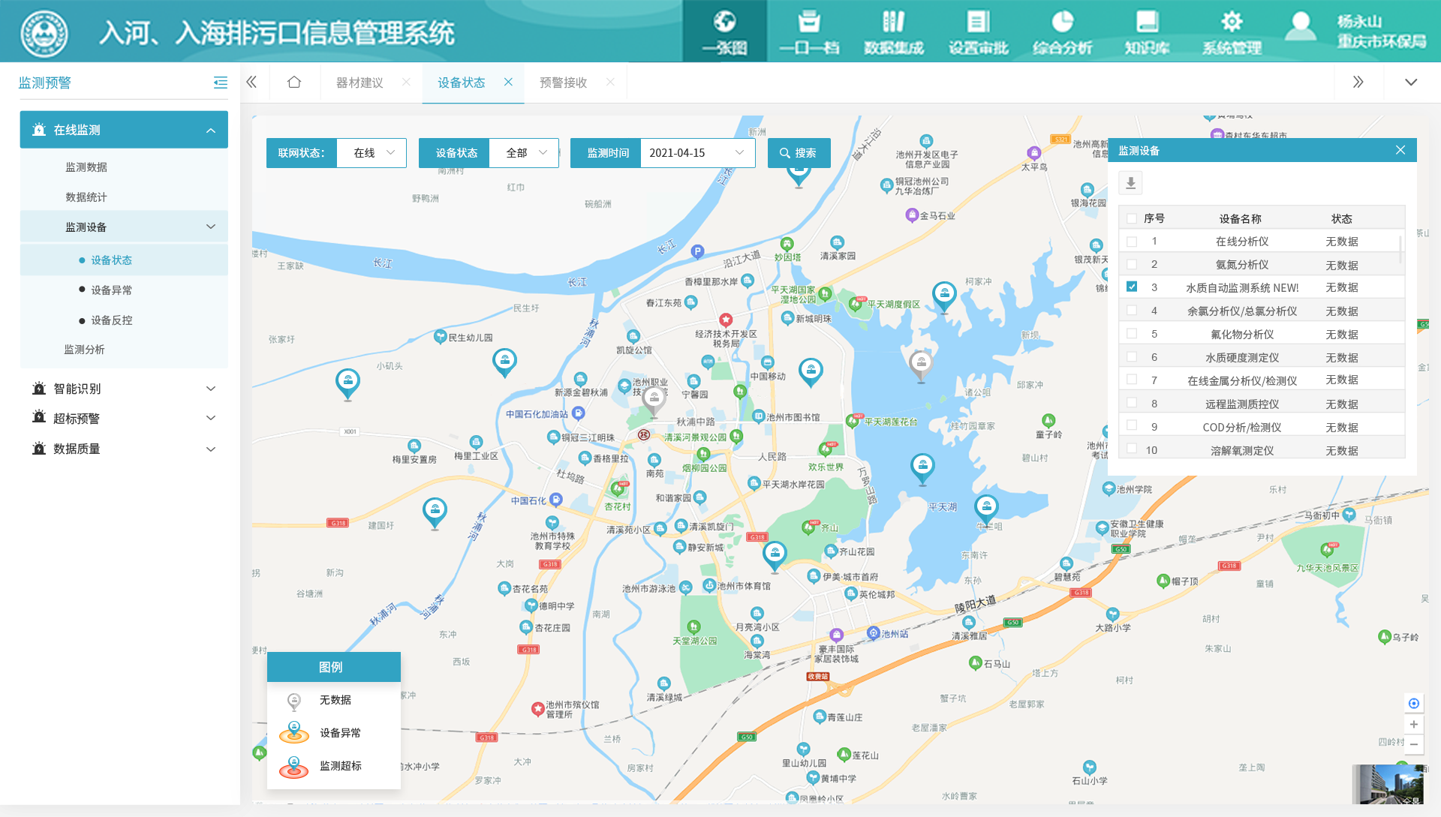Open the 设置审批 module
Viewport: 1441px width, 817px height.
(978, 32)
